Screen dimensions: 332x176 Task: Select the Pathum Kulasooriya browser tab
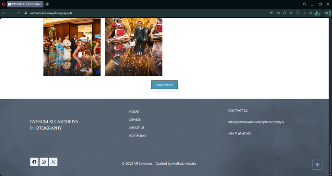(25, 4)
